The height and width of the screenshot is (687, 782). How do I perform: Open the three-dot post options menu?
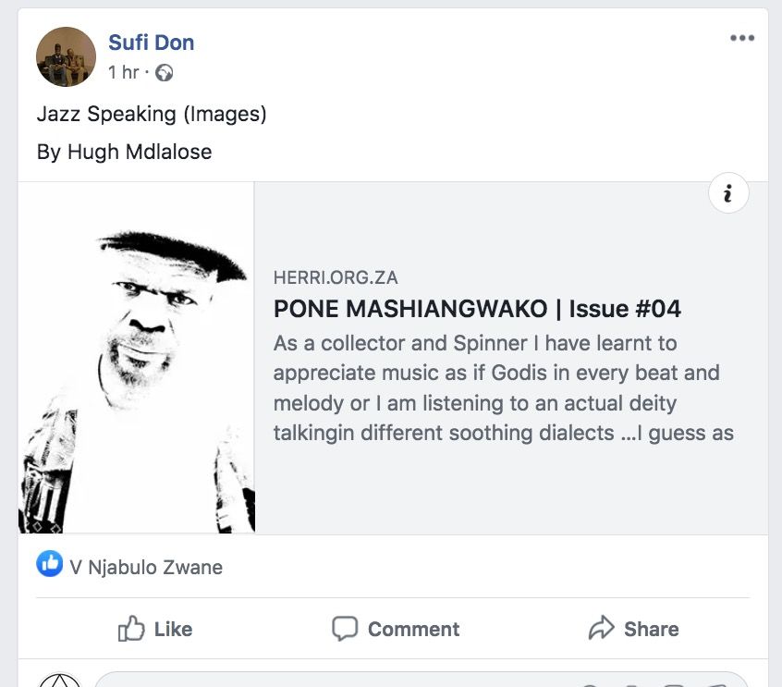point(742,39)
